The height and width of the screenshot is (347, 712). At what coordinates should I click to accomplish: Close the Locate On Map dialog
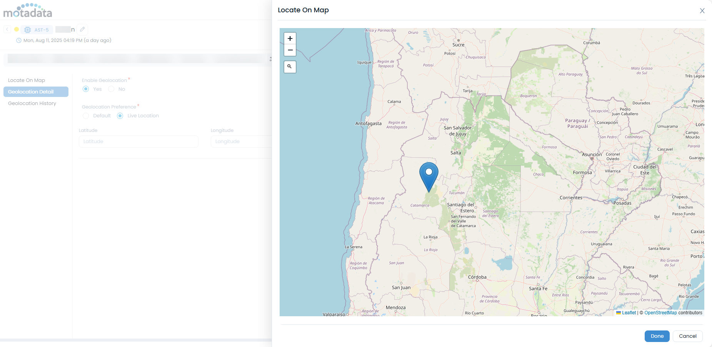coord(702,11)
